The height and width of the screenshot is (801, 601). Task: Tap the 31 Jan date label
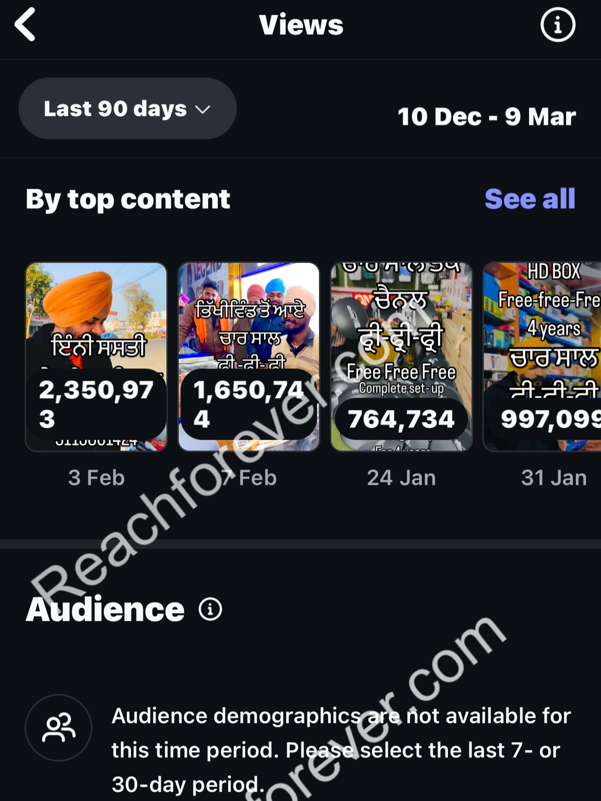coord(554,478)
